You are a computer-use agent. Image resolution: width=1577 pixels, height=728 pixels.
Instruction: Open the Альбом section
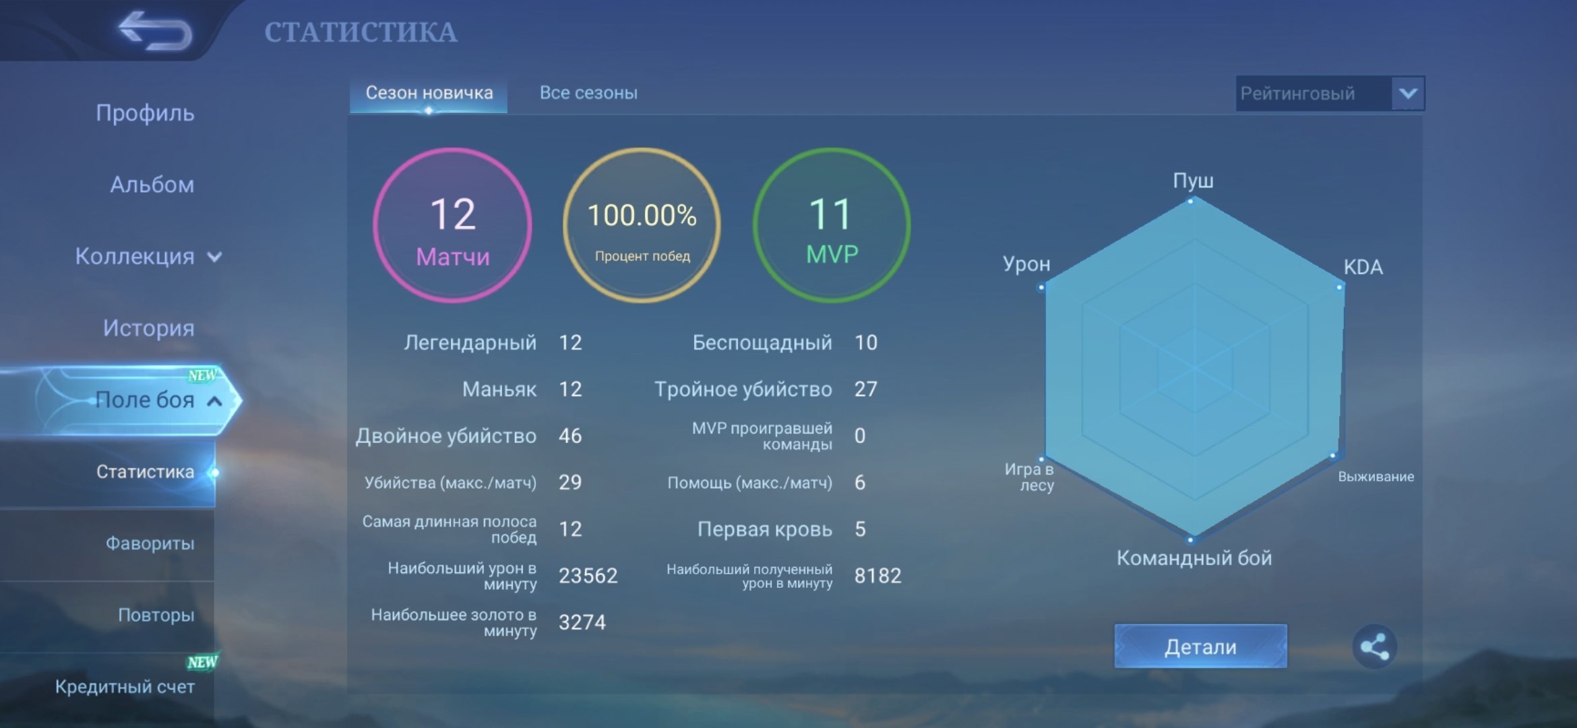(152, 184)
